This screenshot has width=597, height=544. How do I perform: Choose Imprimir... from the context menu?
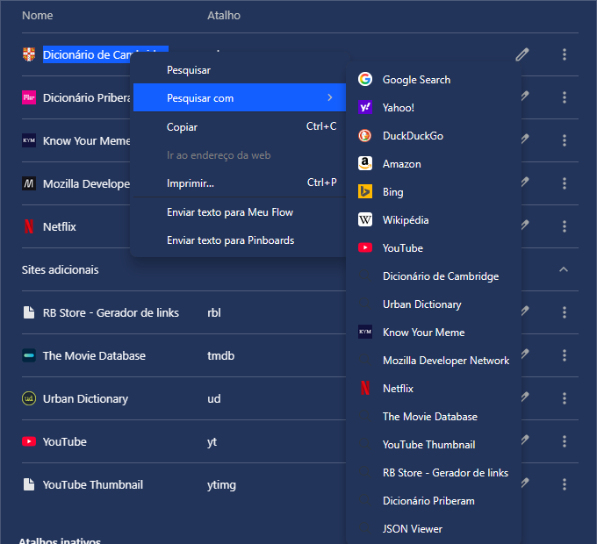pyautogui.click(x=240, y=183)
